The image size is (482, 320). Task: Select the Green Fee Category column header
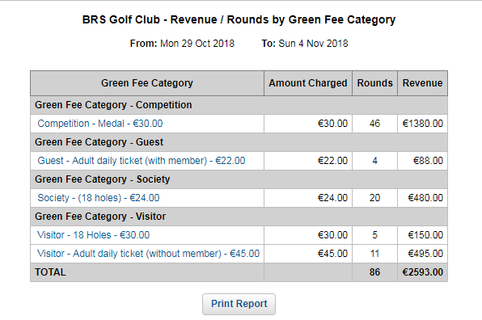[x=147, y=83]
